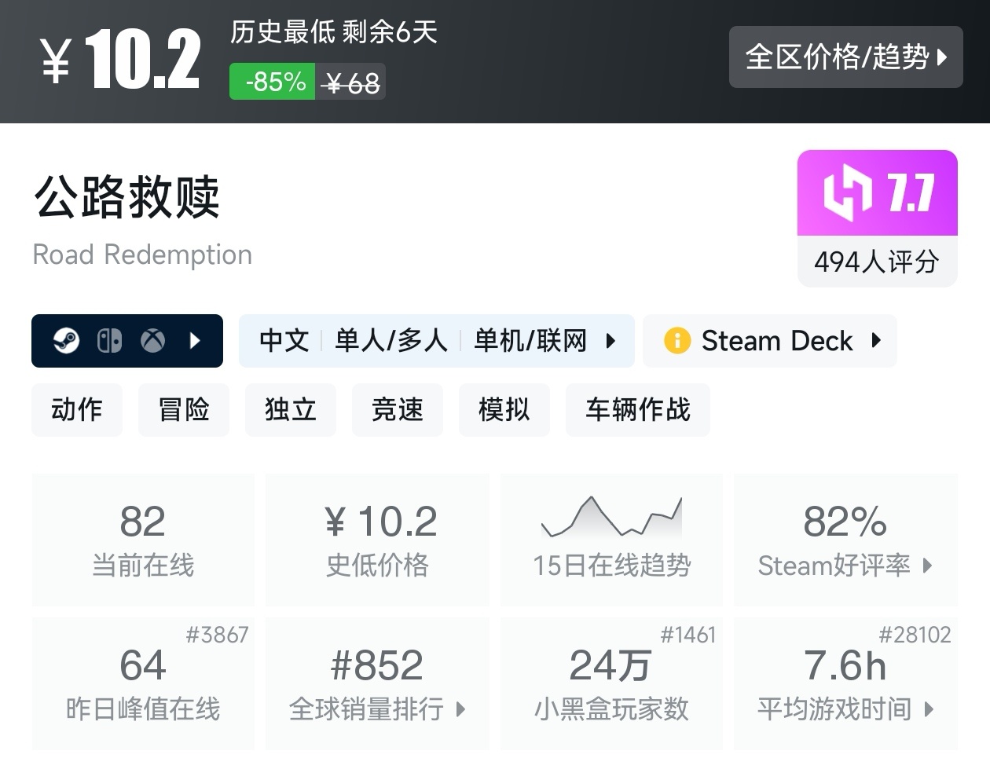This screenshot has width=990, height=769.
Task: Click the Steam Deck yellow info icon
Action: click(676, 341)
